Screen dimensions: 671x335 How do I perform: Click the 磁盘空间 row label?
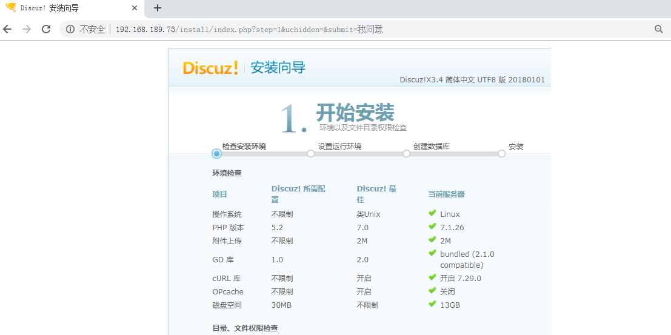click(x=227, y=305)
